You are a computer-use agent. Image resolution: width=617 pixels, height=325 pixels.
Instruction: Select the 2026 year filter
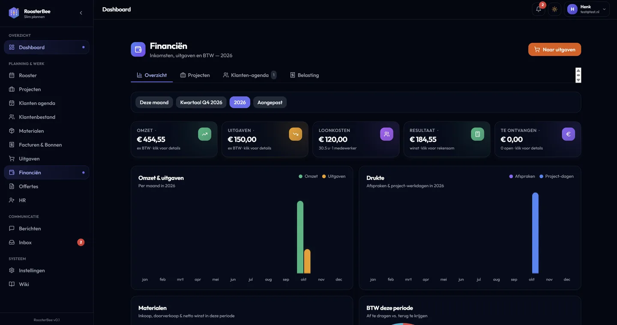(240, 102)
